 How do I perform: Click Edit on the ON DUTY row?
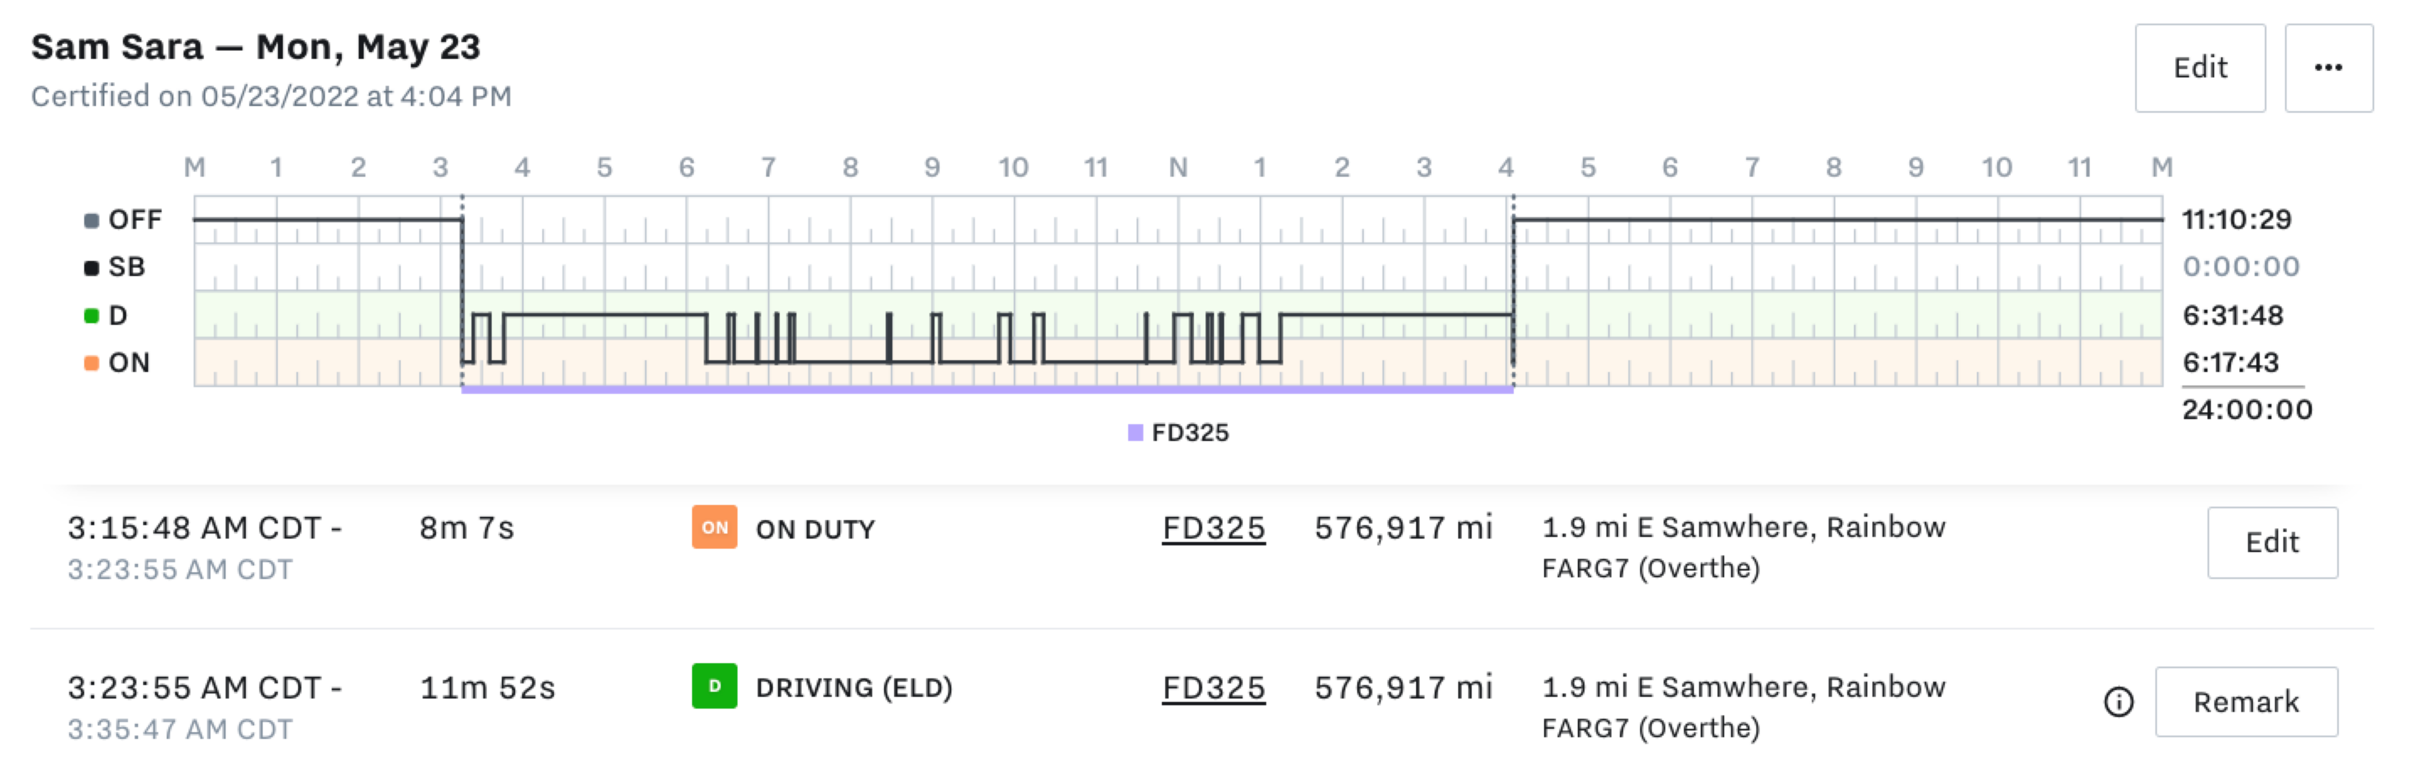point(2272,542)
